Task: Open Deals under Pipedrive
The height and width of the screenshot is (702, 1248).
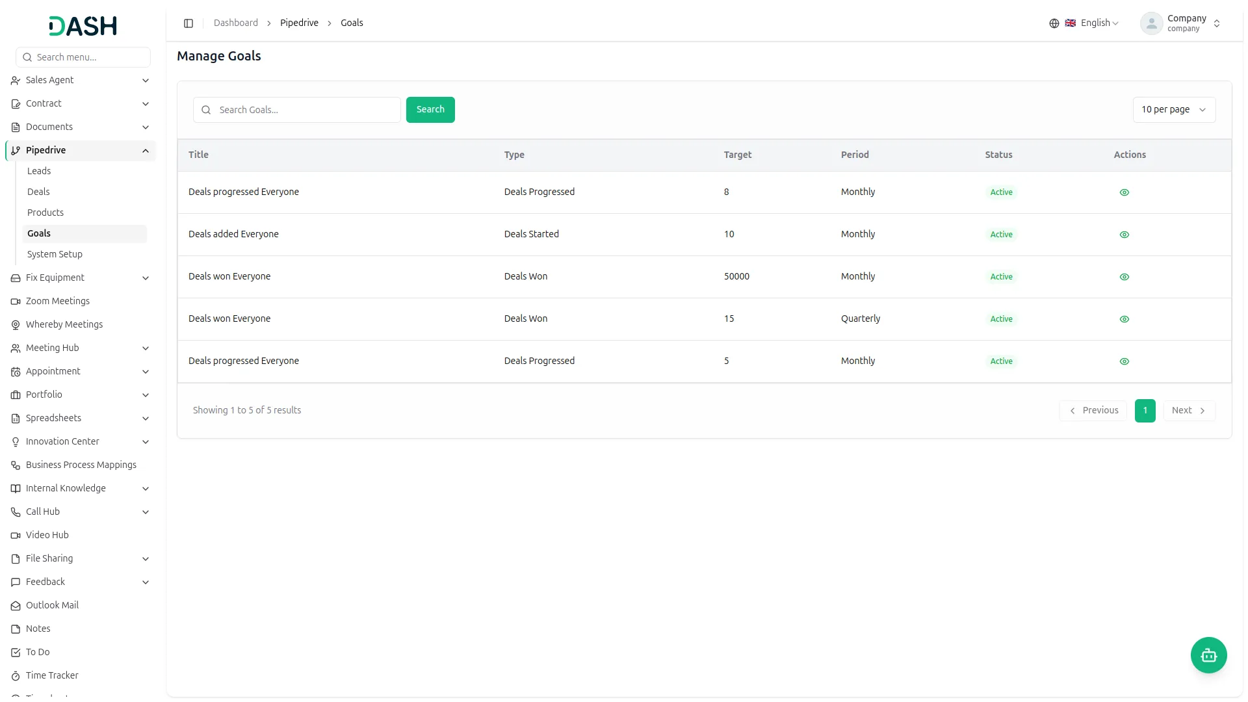Action: click(84, 192)
